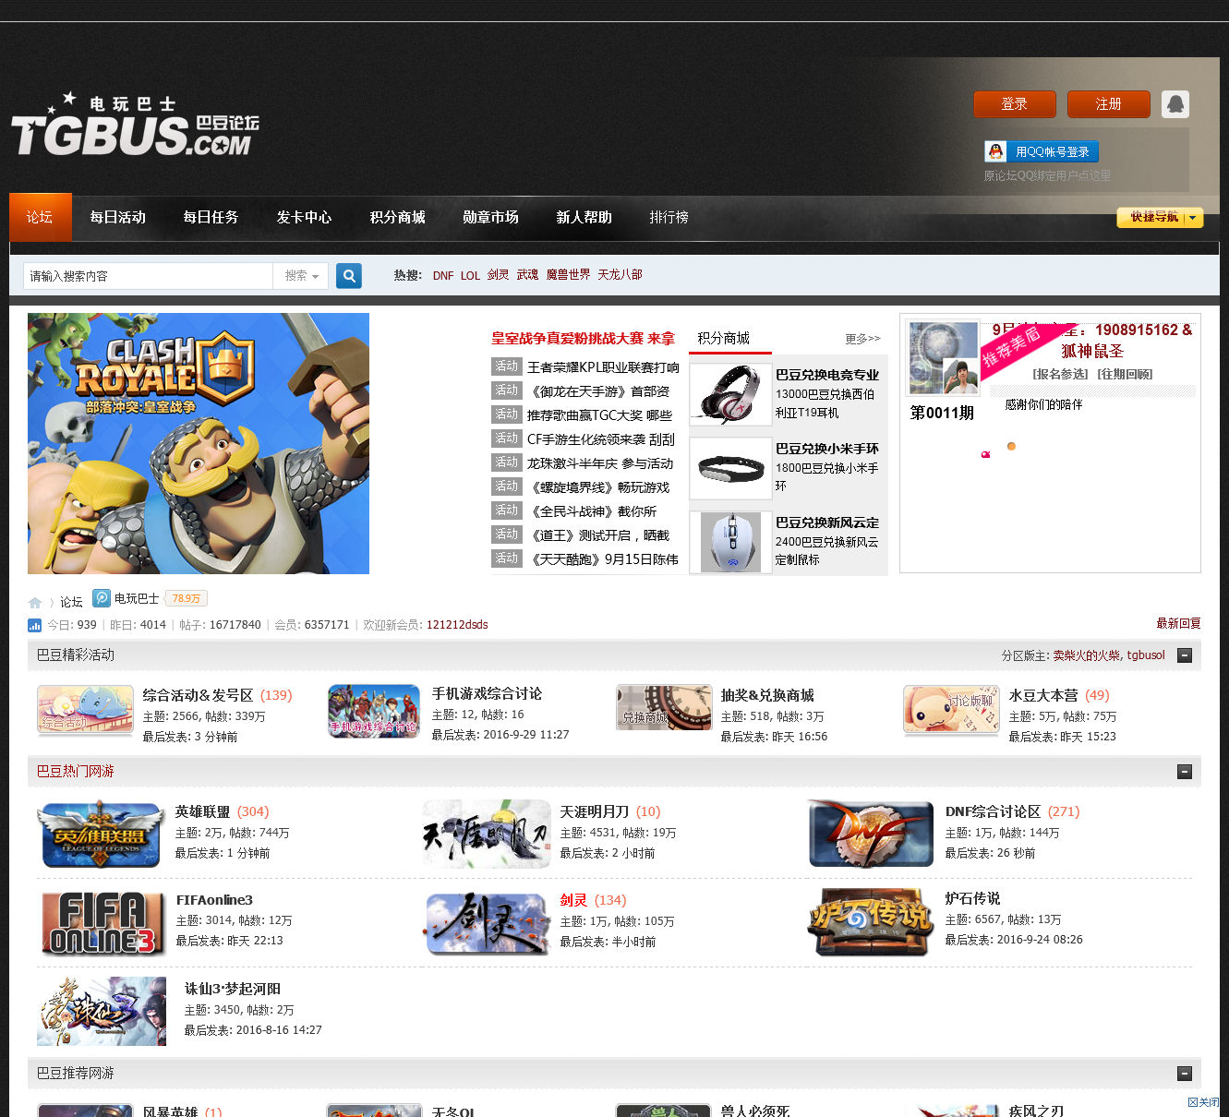This screenshot has width=1229, height=1117.
Task: Click the 最新回复 link
Action: coord(1178,624)
